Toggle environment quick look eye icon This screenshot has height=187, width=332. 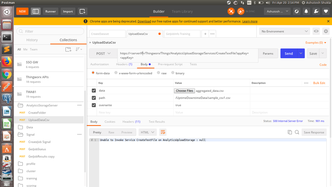point(316,31)
